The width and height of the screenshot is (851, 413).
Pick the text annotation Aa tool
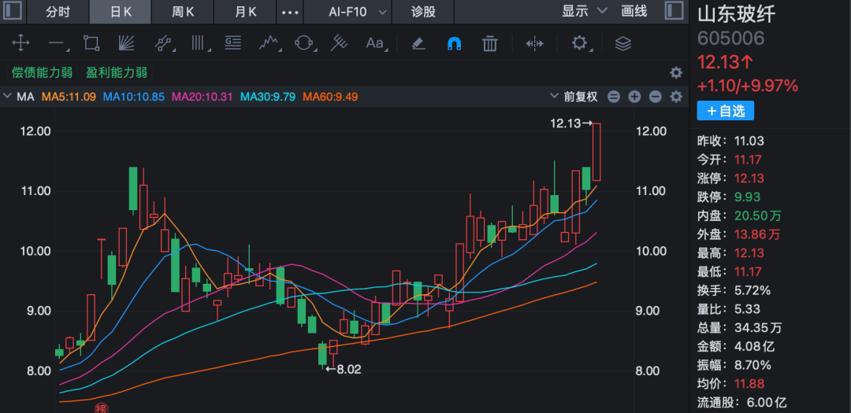[375, 43]
